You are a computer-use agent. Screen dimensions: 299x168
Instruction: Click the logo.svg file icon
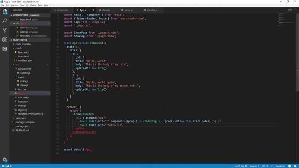click(x=15, y=110)
